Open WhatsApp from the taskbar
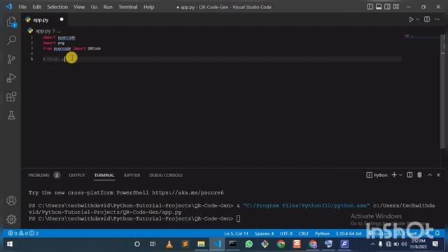Viewport: 448px width, 252px height. 249,244
